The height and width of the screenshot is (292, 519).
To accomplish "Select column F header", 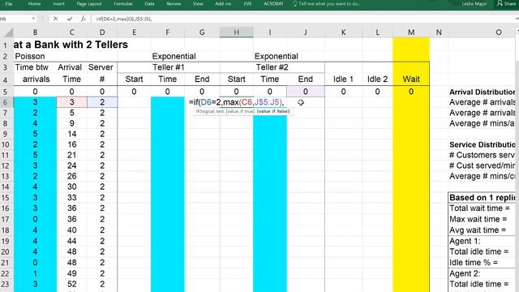I will (x=168, y=32).
